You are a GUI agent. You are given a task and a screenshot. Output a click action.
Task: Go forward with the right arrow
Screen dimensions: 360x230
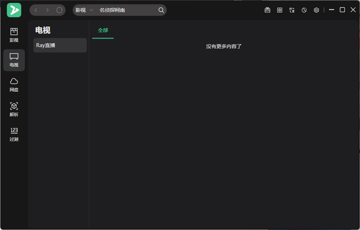click(x=48, y=10)
